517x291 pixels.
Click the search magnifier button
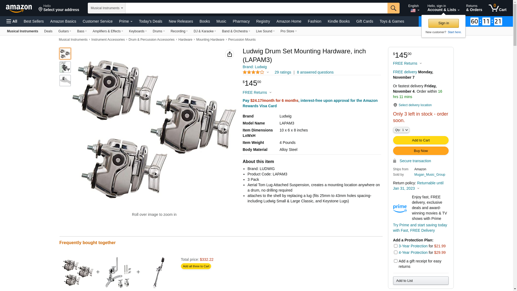coord(393,8)
